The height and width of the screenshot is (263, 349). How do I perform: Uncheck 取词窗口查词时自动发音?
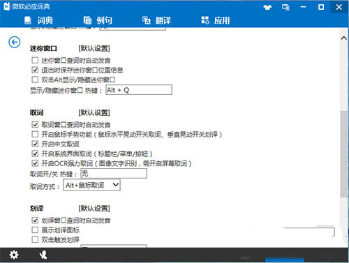click(x=35, y=125)
